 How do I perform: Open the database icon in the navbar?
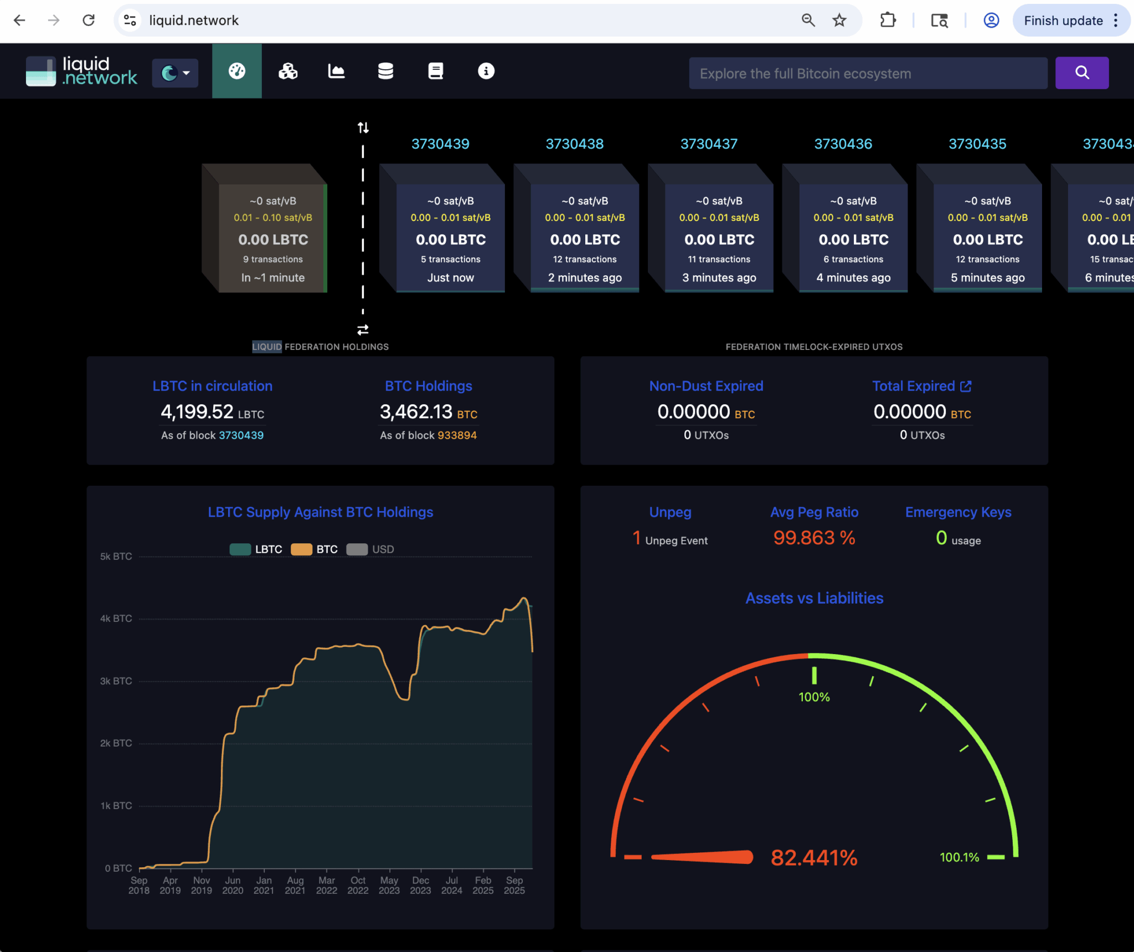(385, 71)
